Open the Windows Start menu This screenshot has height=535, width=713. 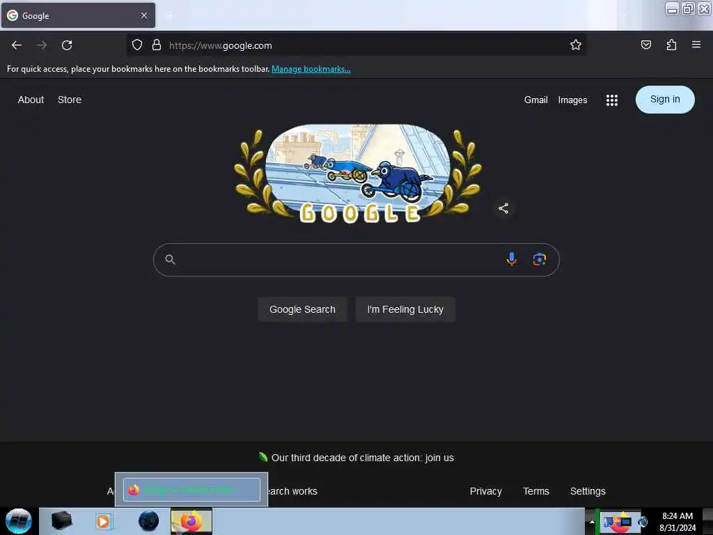coord(19,521)
